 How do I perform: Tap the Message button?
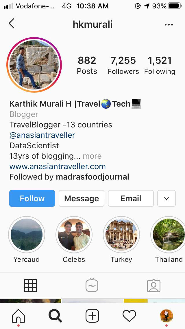click(x=82, y=198)
